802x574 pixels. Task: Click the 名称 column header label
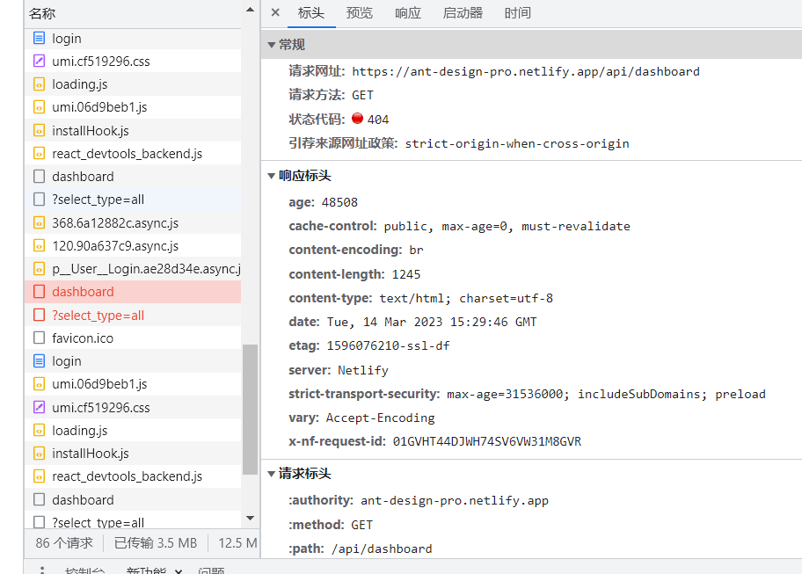tap(42, 13)
